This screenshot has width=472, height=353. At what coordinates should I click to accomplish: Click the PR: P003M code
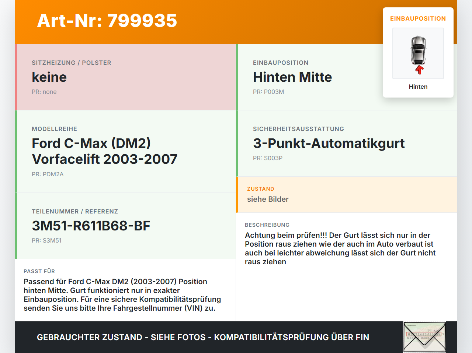pyautogui.click(x=268, y=92)
